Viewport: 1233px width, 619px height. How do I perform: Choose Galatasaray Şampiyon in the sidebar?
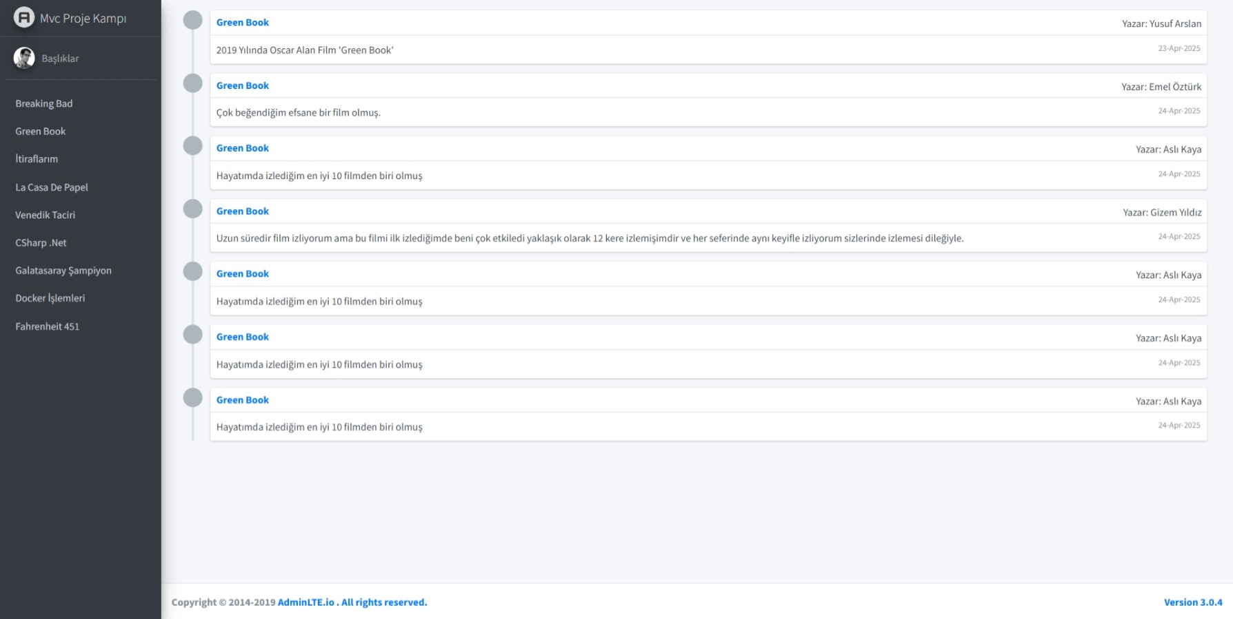click(63, 271)
